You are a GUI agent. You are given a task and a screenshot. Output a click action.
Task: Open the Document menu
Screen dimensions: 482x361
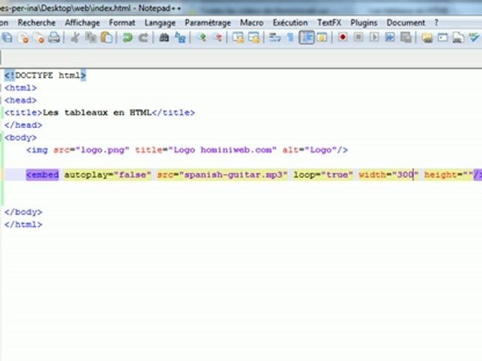pyautogui.click(x=406, y=23)
